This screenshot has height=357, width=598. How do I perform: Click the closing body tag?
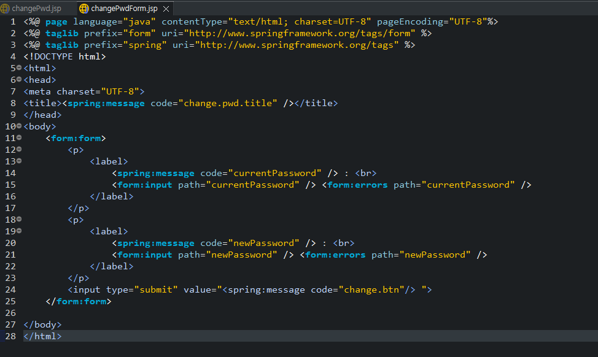pos(42,324)
